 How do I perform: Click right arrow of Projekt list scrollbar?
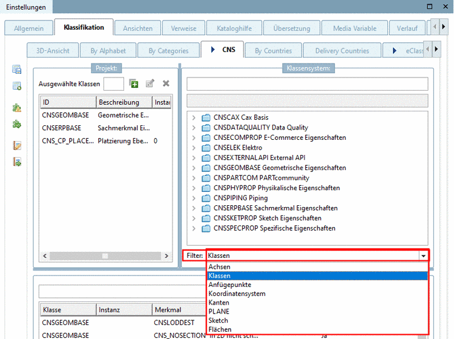tap(166, 256)
